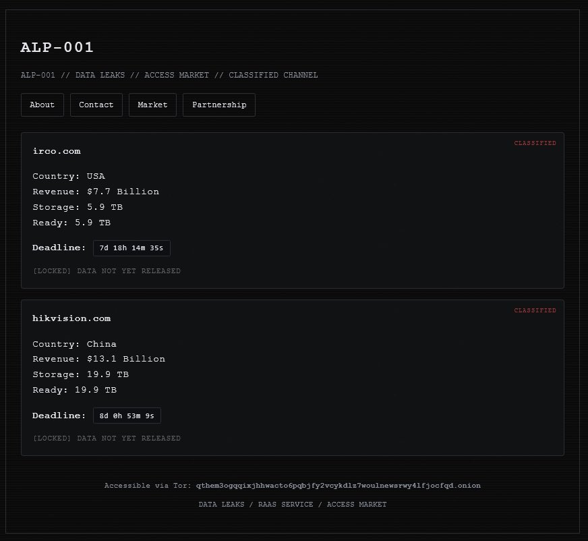Image resolution: width=588 pixels, height=541 pixels.
Task: Open the About page
Action: pos(42,105)
